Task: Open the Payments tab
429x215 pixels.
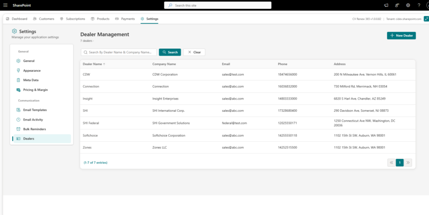Action: [x=125, y=19]
